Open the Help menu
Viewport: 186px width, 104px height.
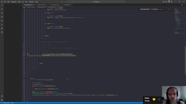click(36, 2)
